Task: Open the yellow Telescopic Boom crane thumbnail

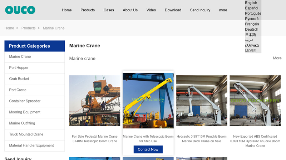Action: pyautogui.click(x=148, y=101)
